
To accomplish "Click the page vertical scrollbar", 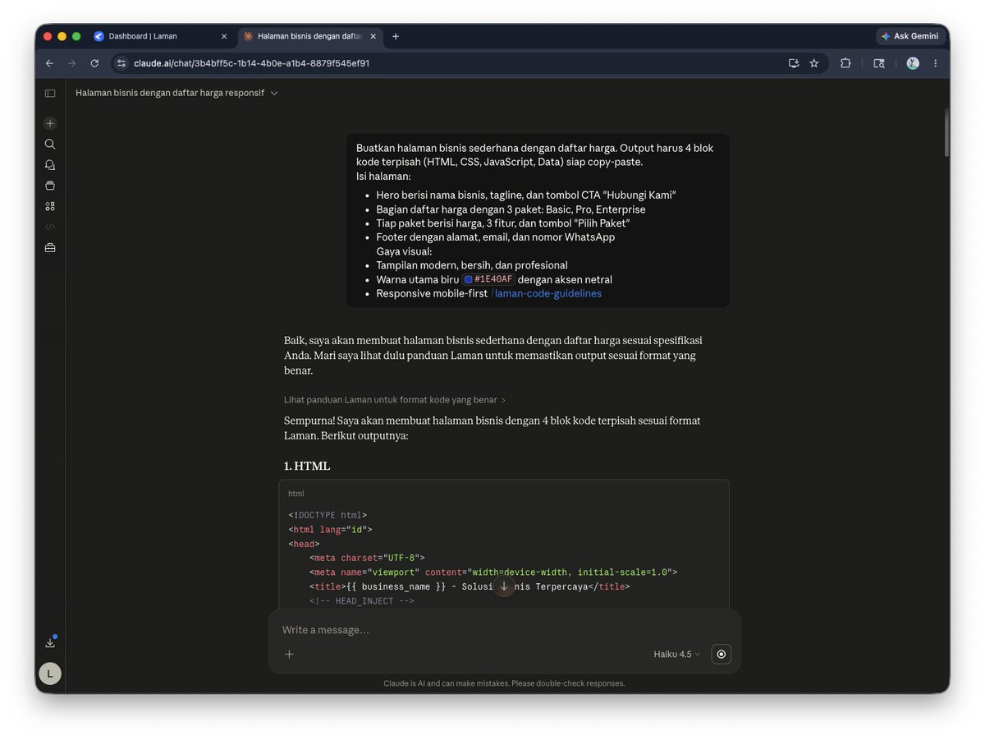I will (946, 131).
